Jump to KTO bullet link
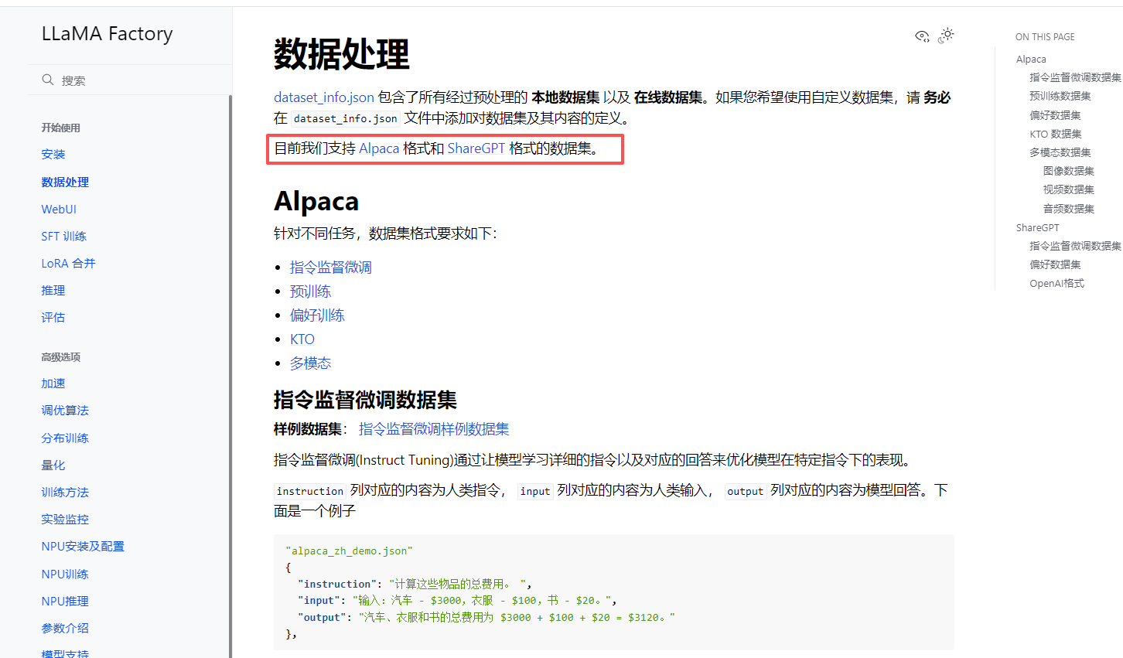 (x=302, y=339)
